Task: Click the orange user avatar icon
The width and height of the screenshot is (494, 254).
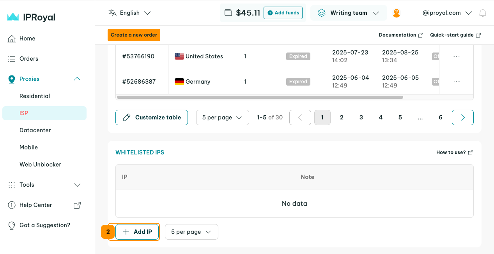Action: pyautogui.click(x=396, y=13)
